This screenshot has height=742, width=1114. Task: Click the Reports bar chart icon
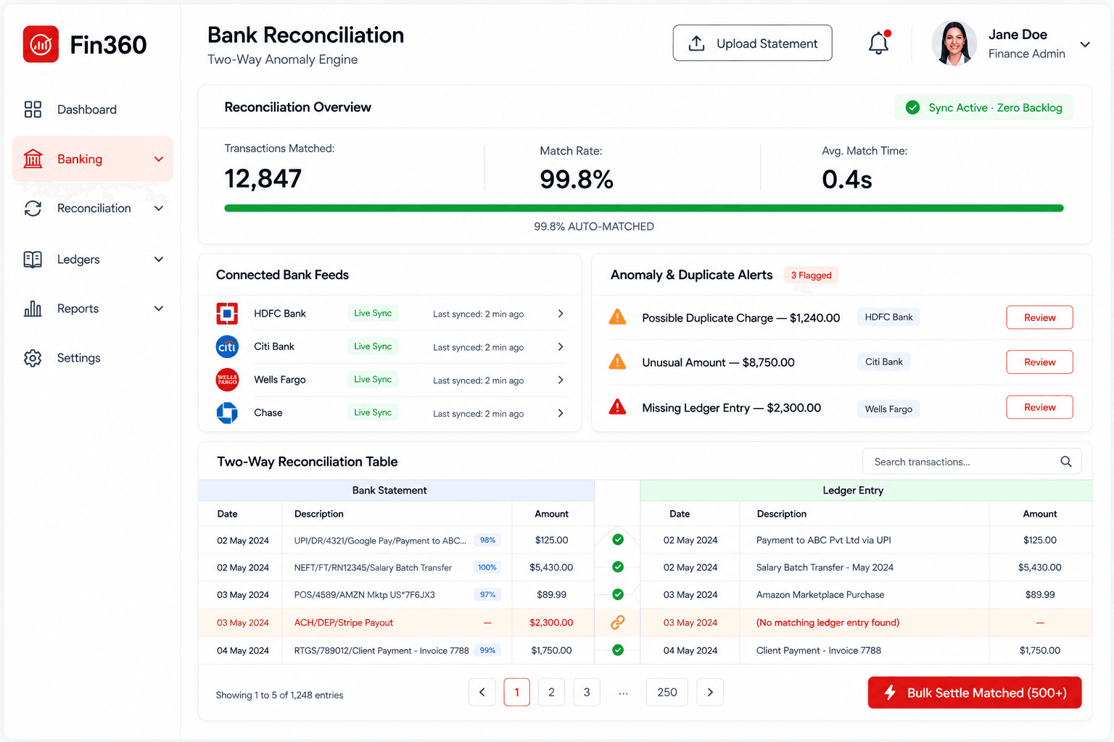coord(33,309)
